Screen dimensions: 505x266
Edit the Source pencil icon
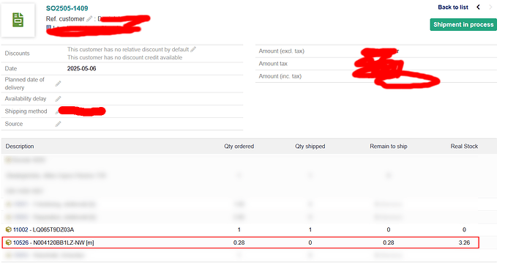point(58,124)
